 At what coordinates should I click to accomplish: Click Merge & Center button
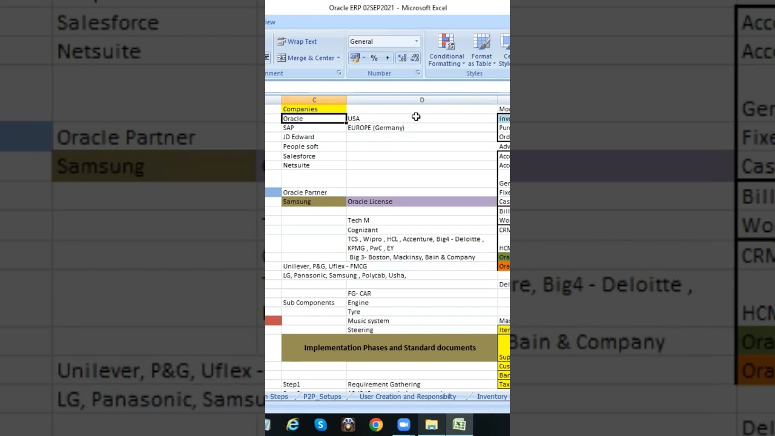coord(306,58)
